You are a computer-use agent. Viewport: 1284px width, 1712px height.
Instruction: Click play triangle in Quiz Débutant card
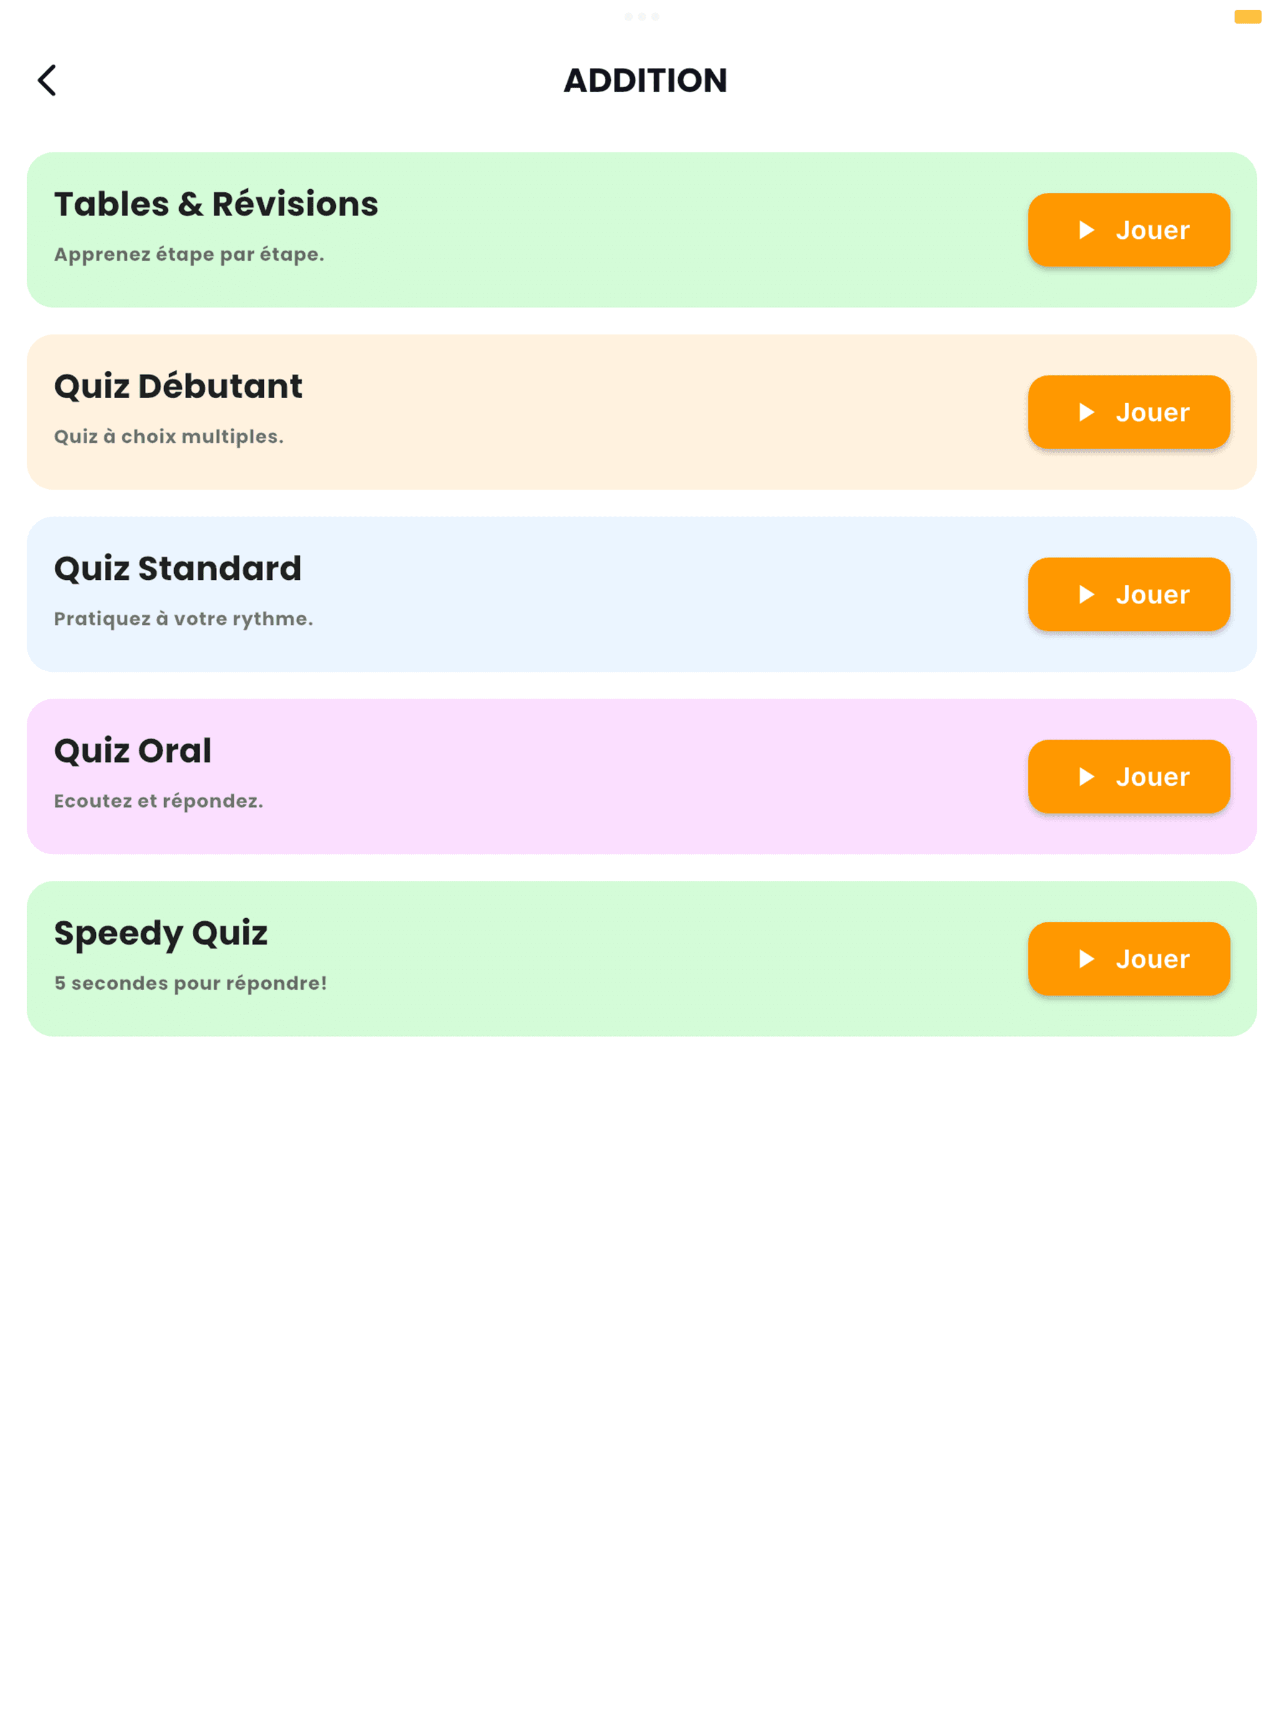[x=1086, y=412]
